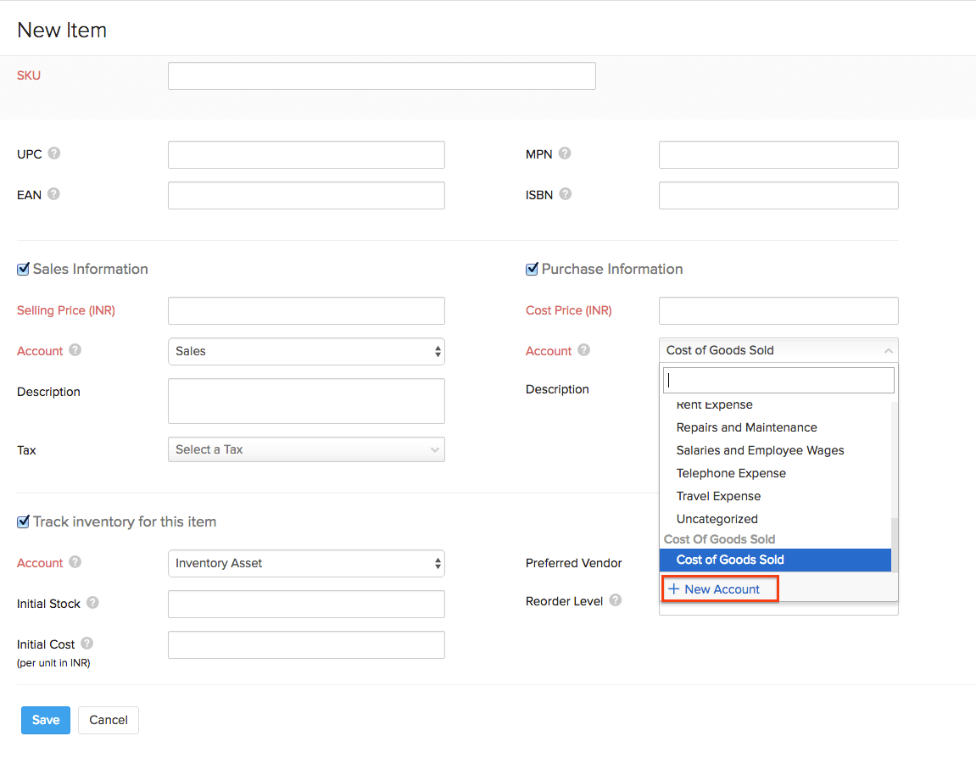
Task: Click the Initial Stock help icon
Action: point(93,604)
